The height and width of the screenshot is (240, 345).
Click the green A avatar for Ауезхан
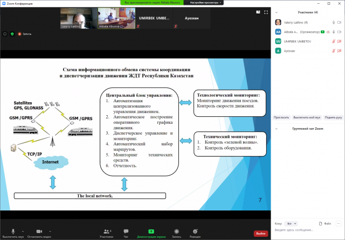click(x=278, y=51)
